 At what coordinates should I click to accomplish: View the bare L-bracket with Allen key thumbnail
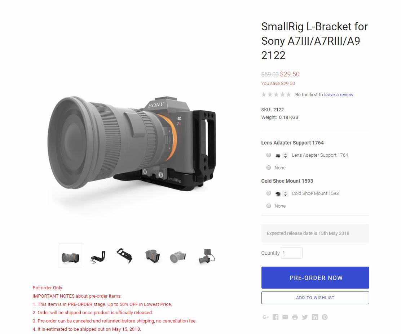pyautogui.click(x=98, y=256)
